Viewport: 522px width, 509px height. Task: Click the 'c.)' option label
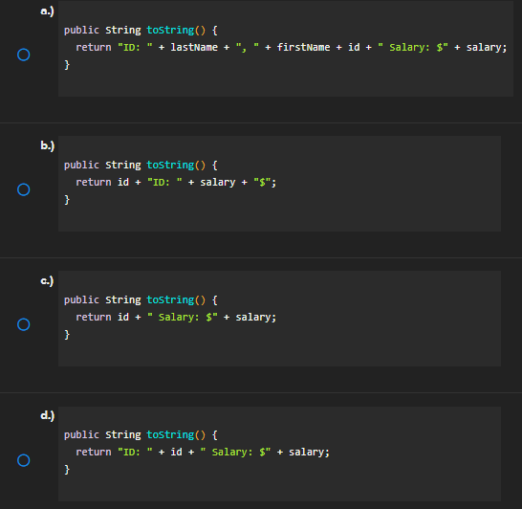tap(47, 281)
